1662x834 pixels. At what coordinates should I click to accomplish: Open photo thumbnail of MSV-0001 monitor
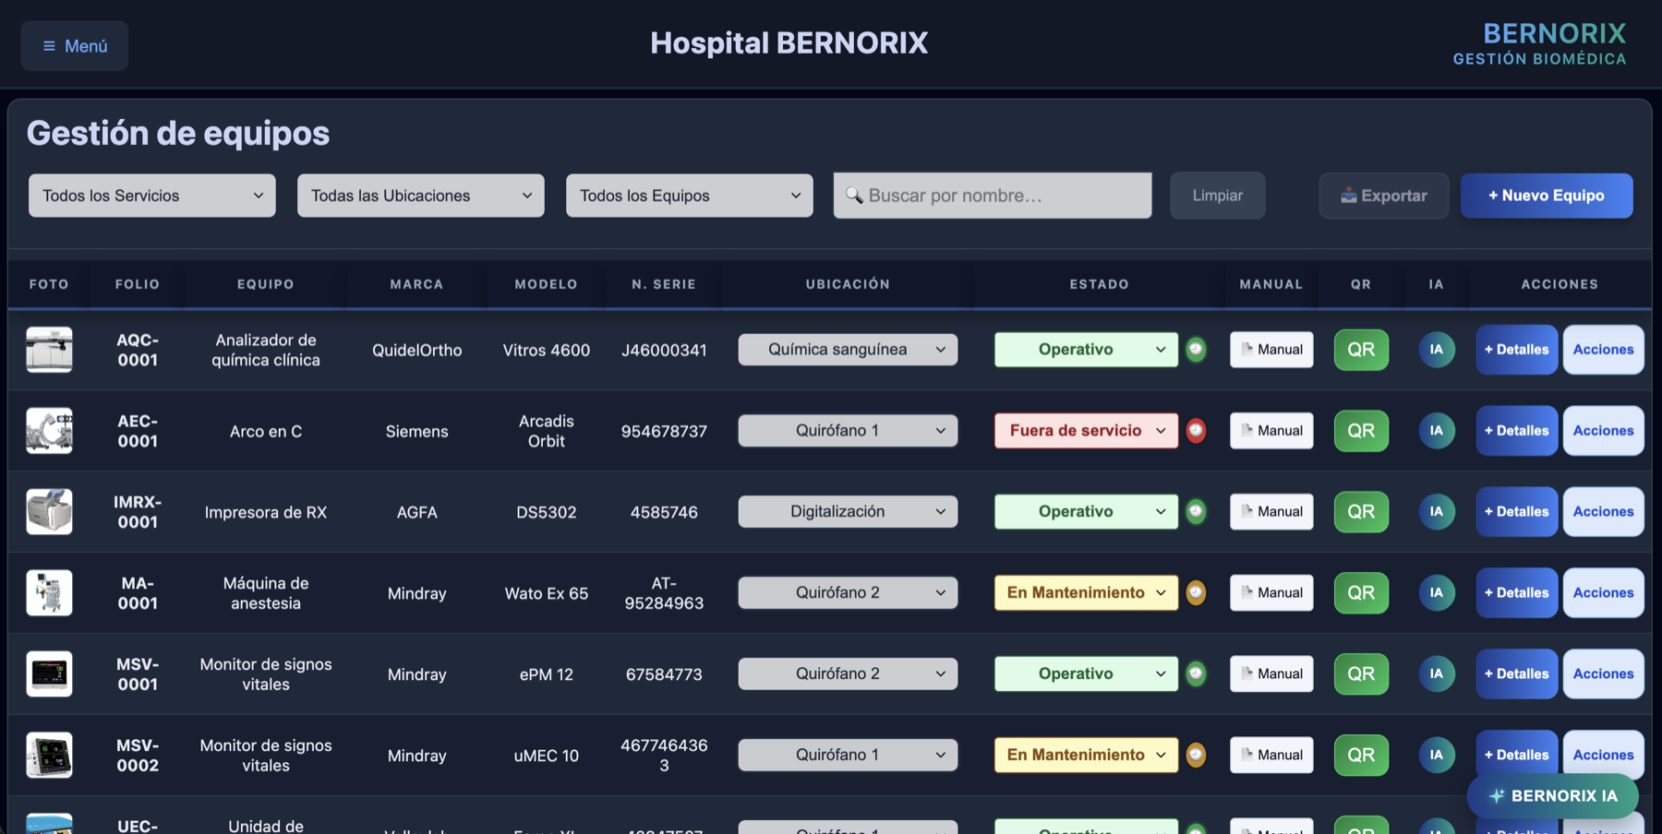(x=49, y=674)
